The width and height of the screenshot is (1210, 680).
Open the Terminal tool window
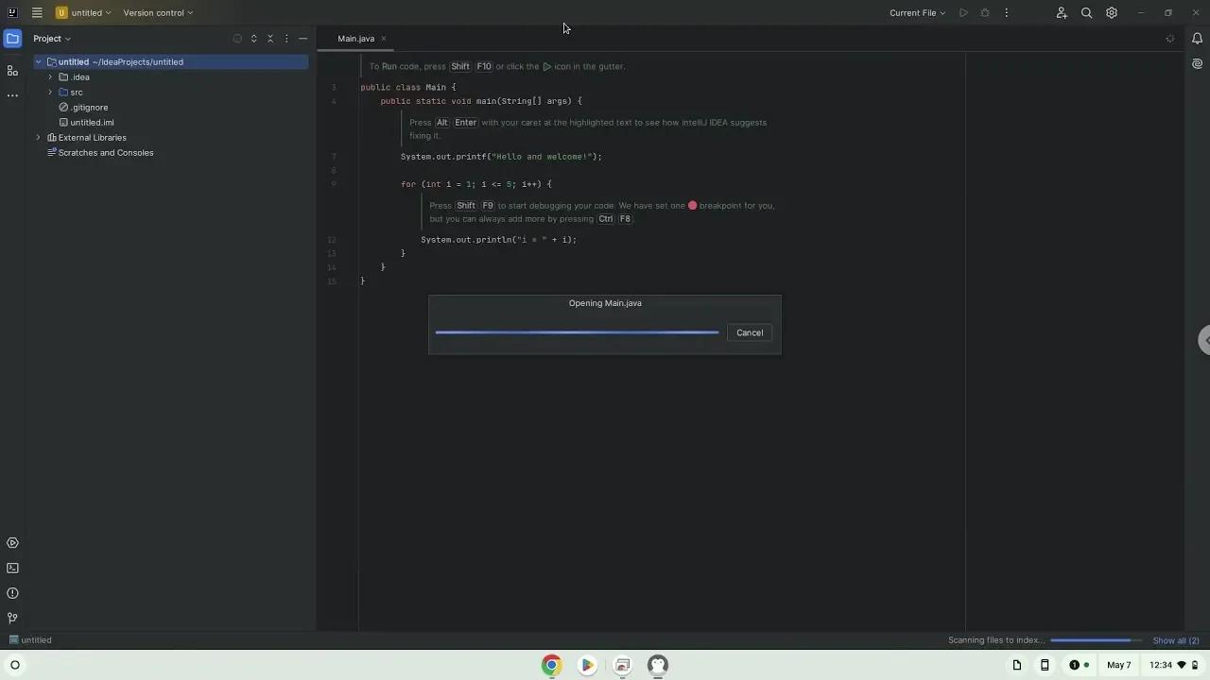click(x=12, y=568)
